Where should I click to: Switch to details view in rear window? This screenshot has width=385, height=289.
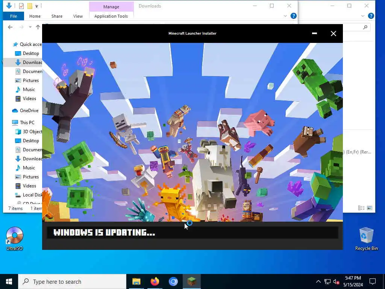click(361, 208)
